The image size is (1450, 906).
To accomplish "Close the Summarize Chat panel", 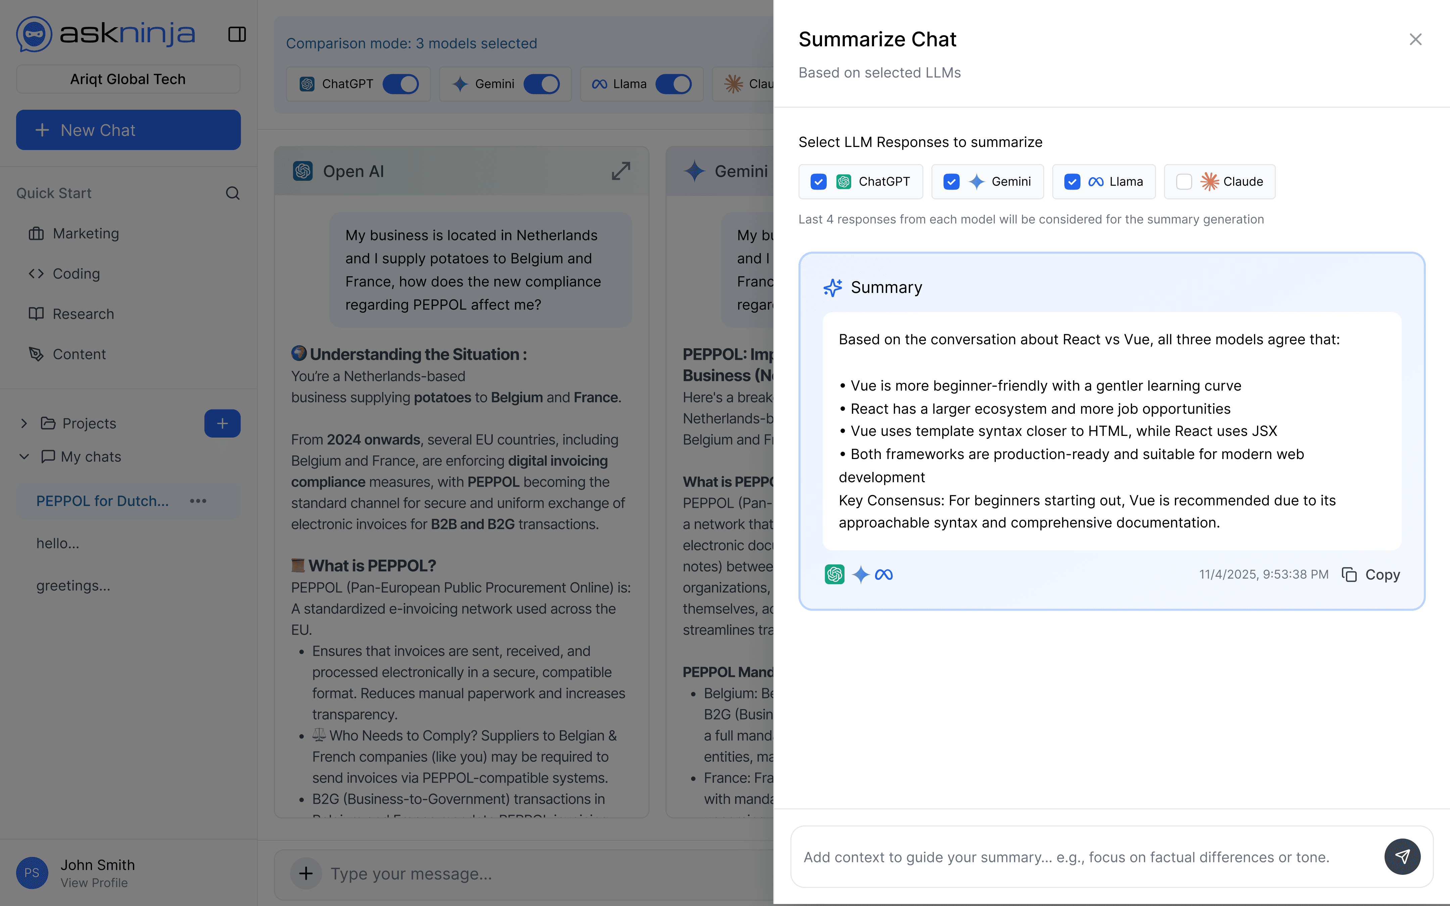I will click(1415, 40).
